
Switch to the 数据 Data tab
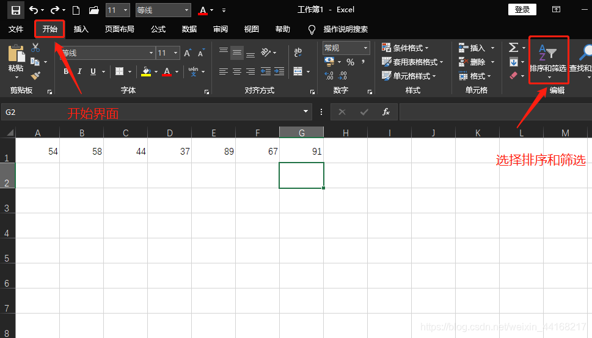click(189, 29)
